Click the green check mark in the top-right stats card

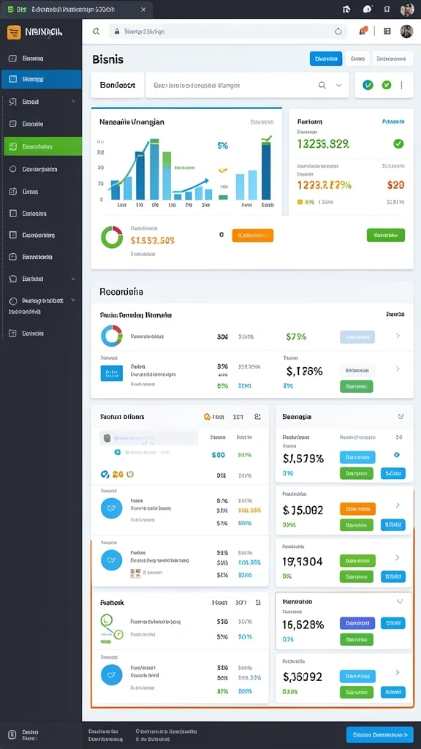pyautogui.click(x=398, y=143)
